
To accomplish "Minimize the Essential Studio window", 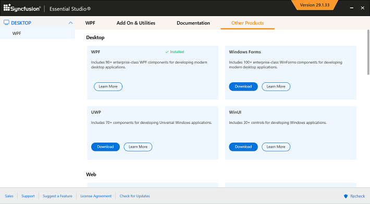I will [352, 8].
